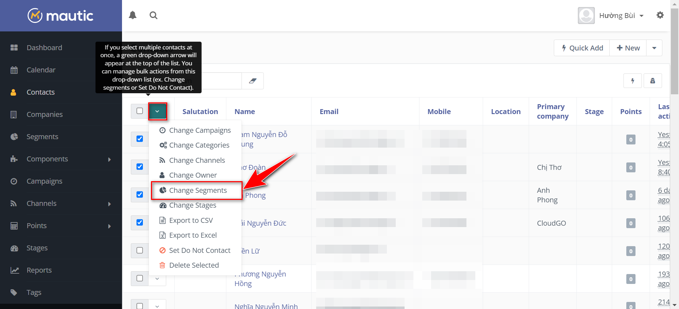Click the search magnifier icon
The height and width of the screenshot is (309, 679).
point(153,15)
